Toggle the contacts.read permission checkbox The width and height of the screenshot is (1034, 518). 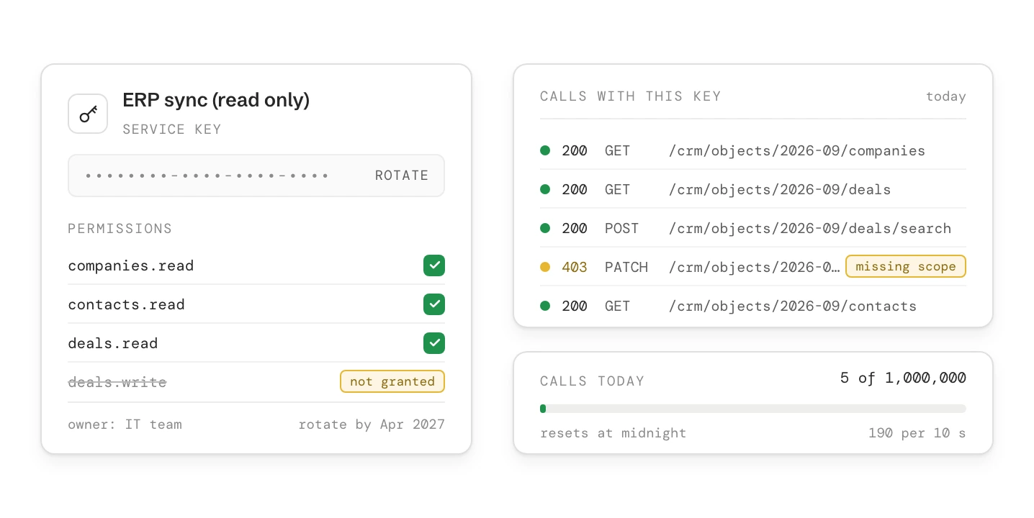tap(434, 304)
